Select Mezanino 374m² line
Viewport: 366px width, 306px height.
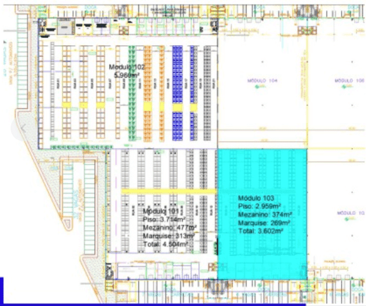click(x=264, y=215)
